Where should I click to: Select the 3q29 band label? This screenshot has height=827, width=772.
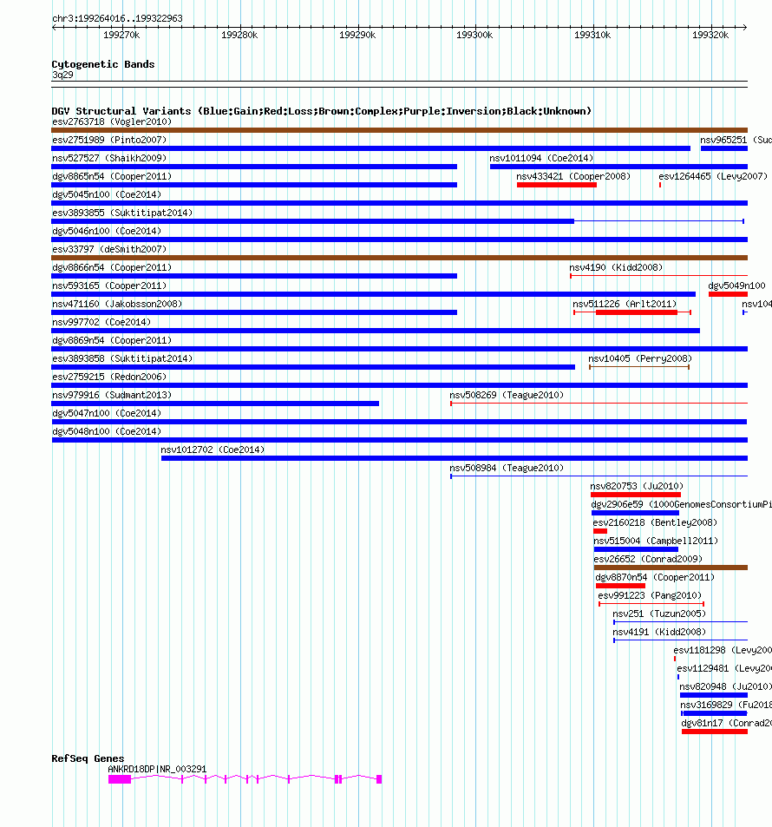point(62,75)
